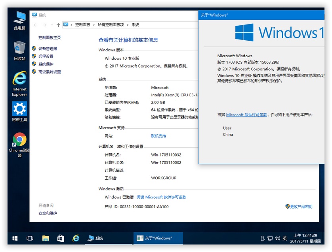The width and height of the screenshot is (332, 252).
Task: Click the 版本 1703 build text
Action: (x=248, y=62)
